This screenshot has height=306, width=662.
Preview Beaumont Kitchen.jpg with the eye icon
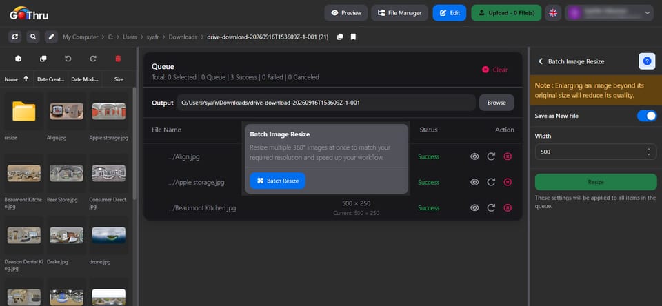click(474, 207)
